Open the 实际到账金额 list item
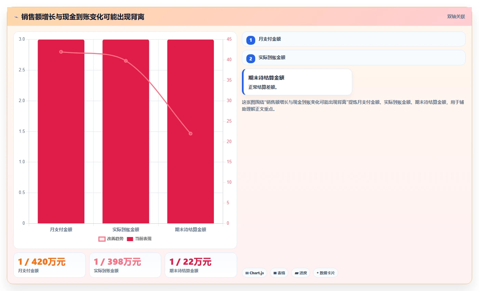Viewport: 479px width, 291px height. pos(354,57)
